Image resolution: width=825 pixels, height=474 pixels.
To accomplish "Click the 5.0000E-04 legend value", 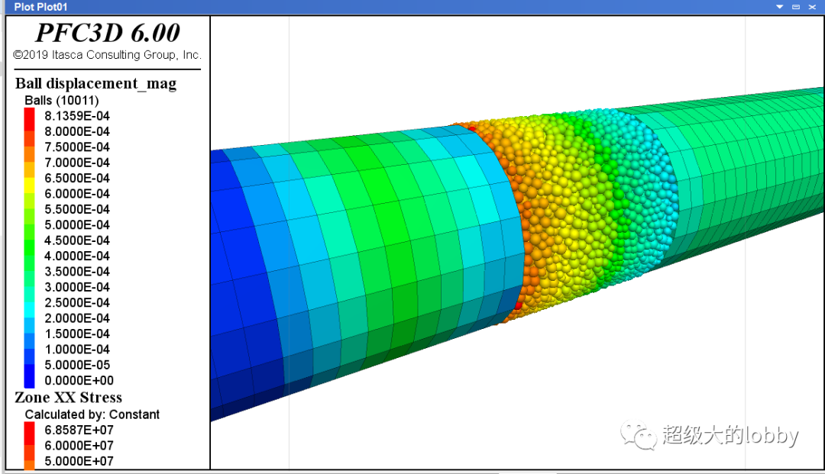I will tap(77, 225).
